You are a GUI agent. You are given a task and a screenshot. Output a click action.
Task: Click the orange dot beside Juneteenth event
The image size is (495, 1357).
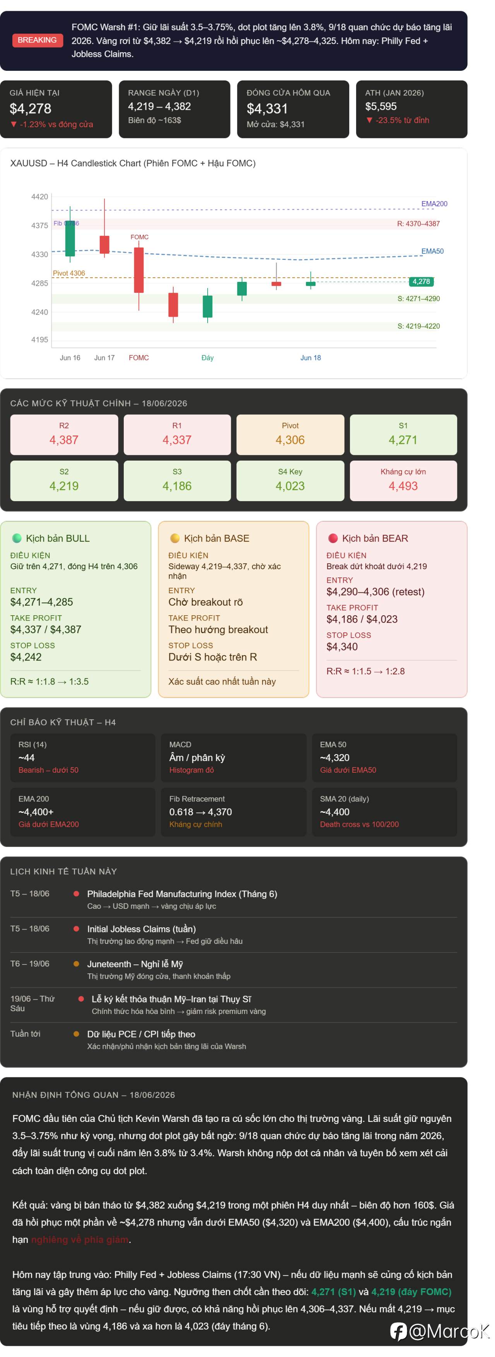(x=76, y=964)
